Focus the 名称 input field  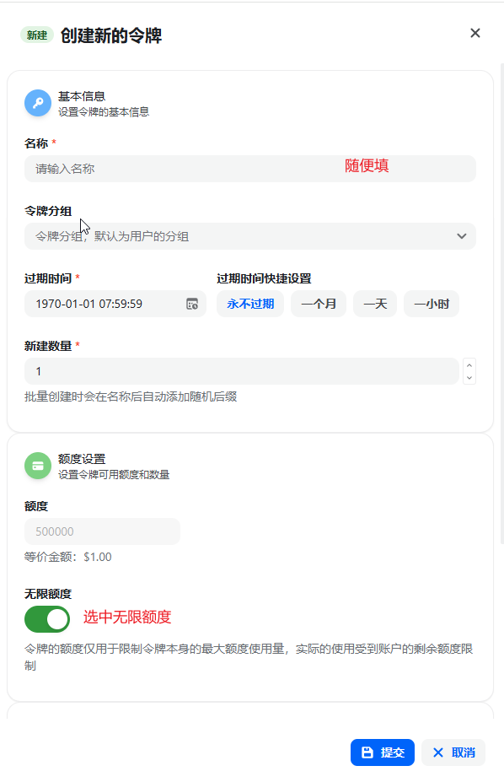pos(250,169)
